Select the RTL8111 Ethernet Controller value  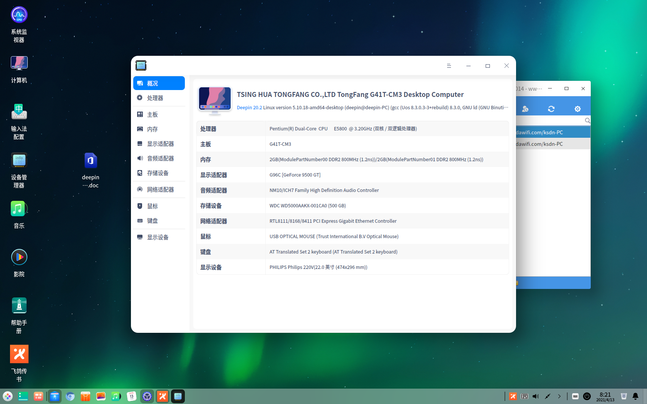point(333,221)
